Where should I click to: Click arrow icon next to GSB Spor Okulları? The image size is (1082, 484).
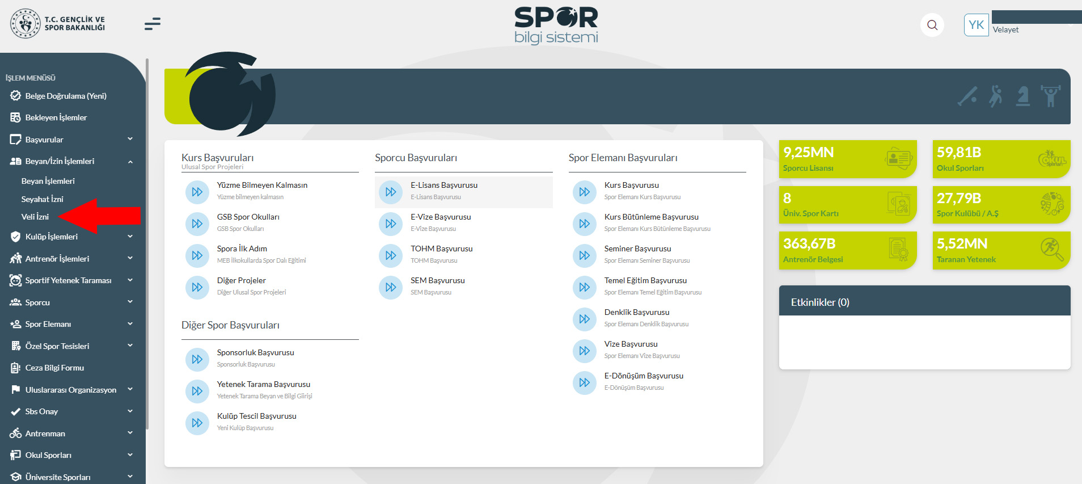tap(197, 224)
